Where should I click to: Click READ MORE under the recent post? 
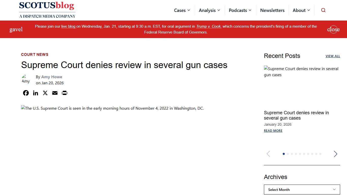[x=273, y=131]
